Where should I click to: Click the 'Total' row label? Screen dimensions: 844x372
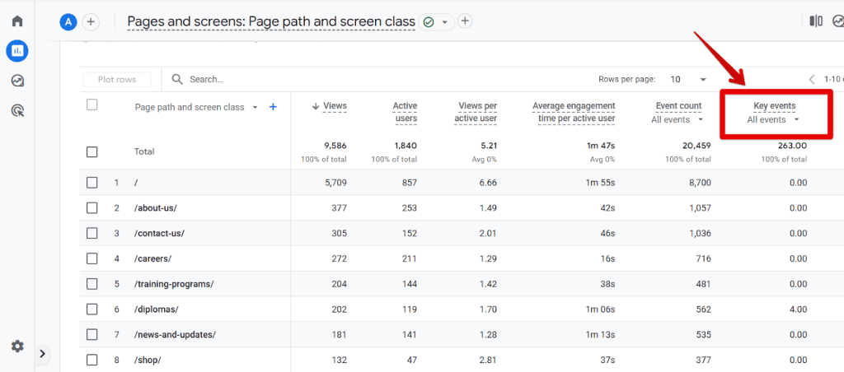pos(144,151)
